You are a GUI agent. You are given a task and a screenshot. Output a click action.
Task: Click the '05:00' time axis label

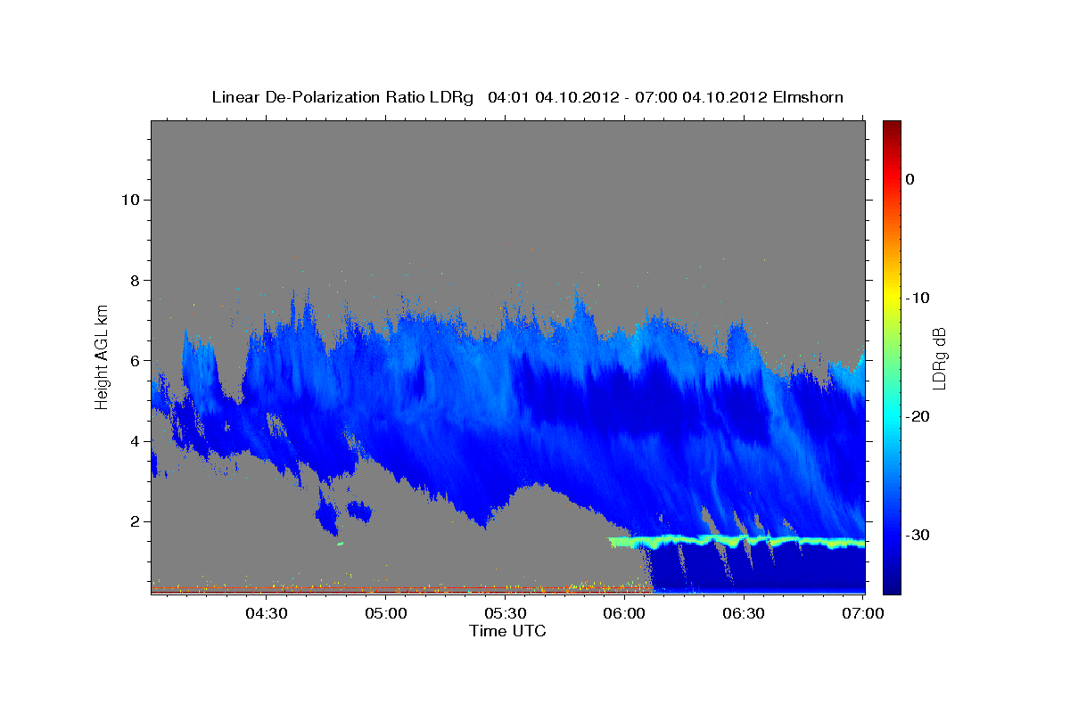[x=385, y=613]
